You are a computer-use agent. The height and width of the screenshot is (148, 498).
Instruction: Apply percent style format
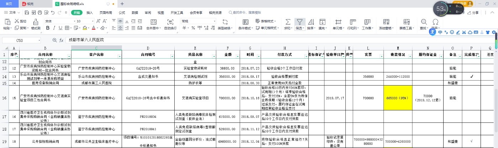point(194,28)
